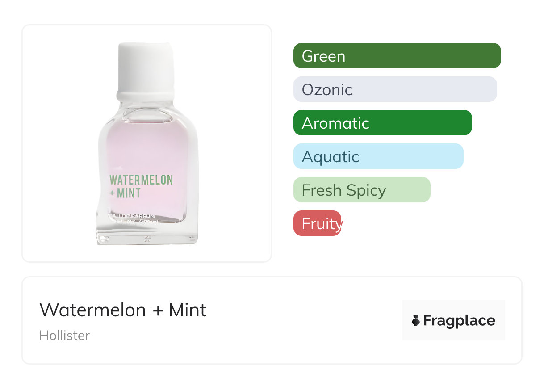
Task: Click the word Green inside the top bar
Action: [323, 56]
